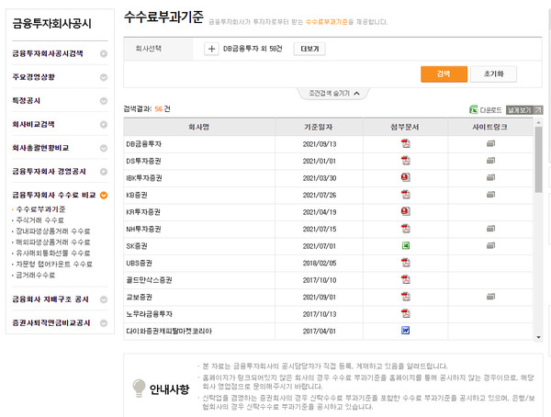
Task: Click 더보기 button for company list
Action: 309,49
